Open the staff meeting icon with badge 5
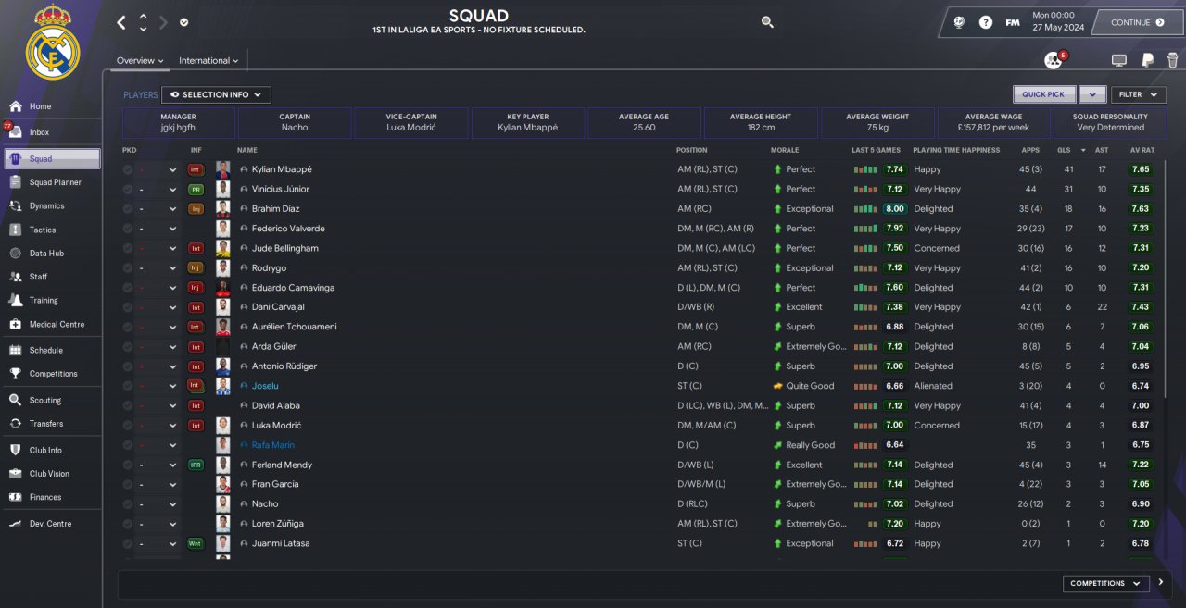 tap(1054, 60)
